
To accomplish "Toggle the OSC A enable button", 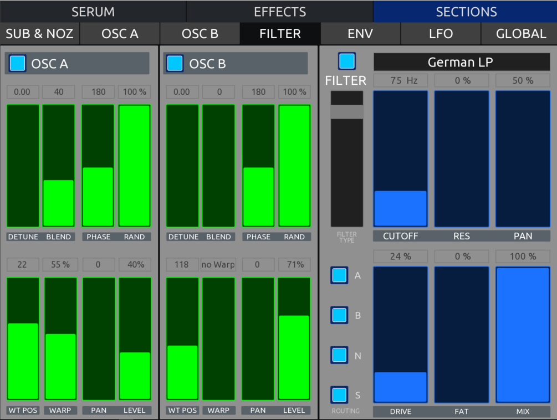I will coord(17,64).
